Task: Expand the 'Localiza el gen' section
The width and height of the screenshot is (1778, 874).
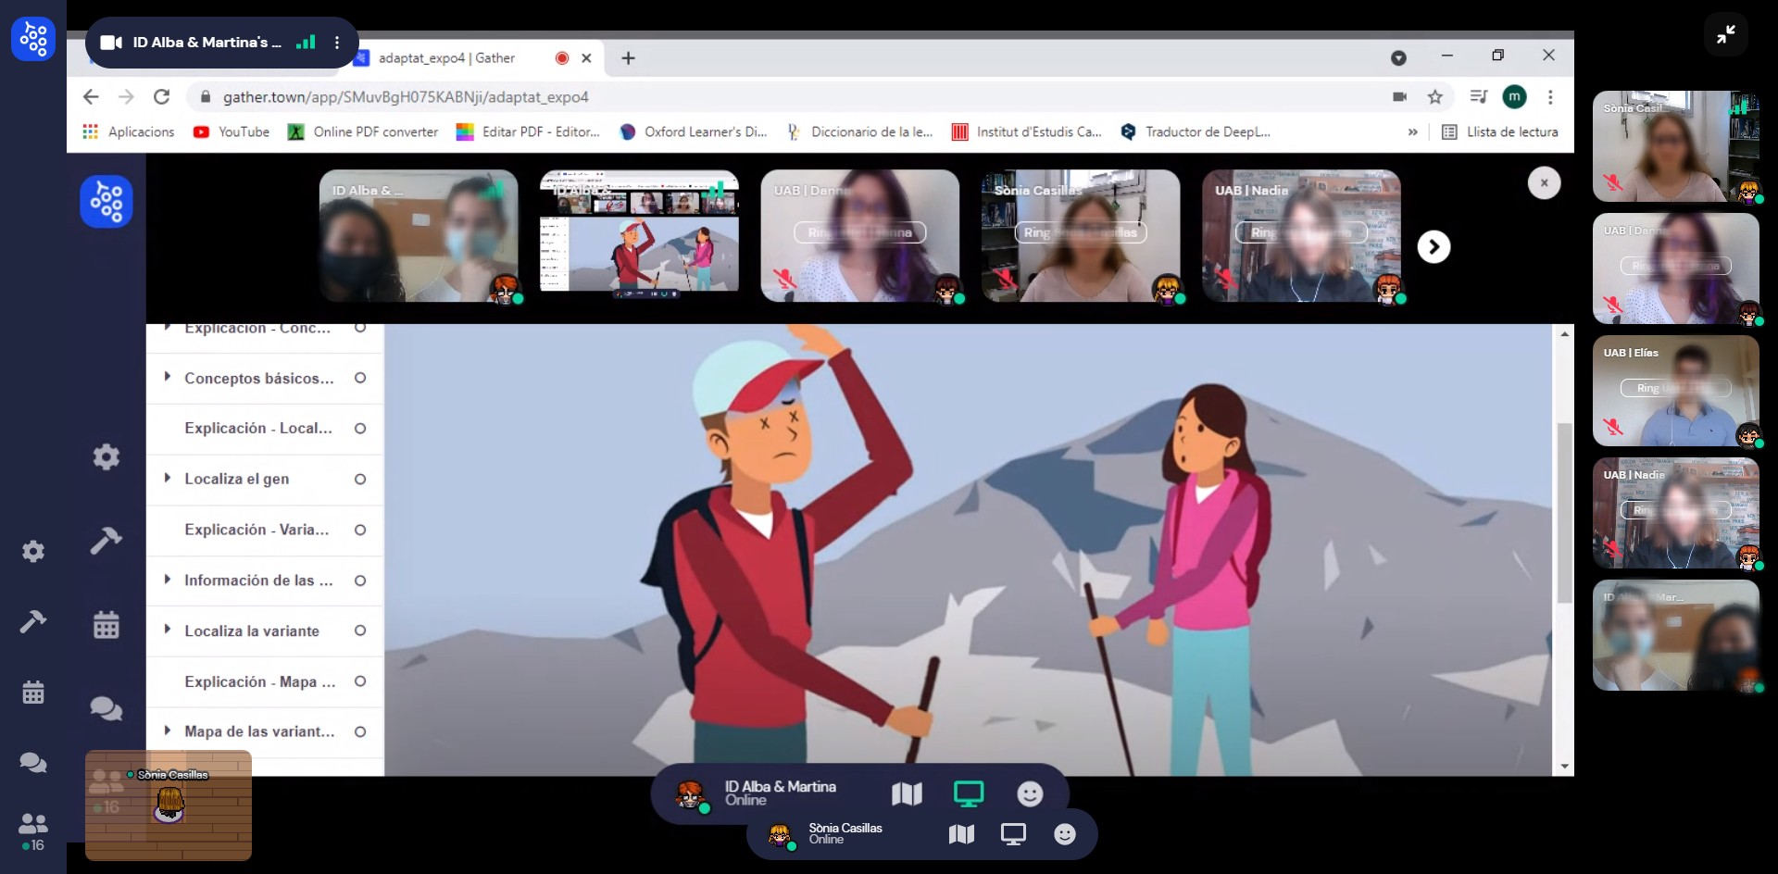Action: point(168,478)
